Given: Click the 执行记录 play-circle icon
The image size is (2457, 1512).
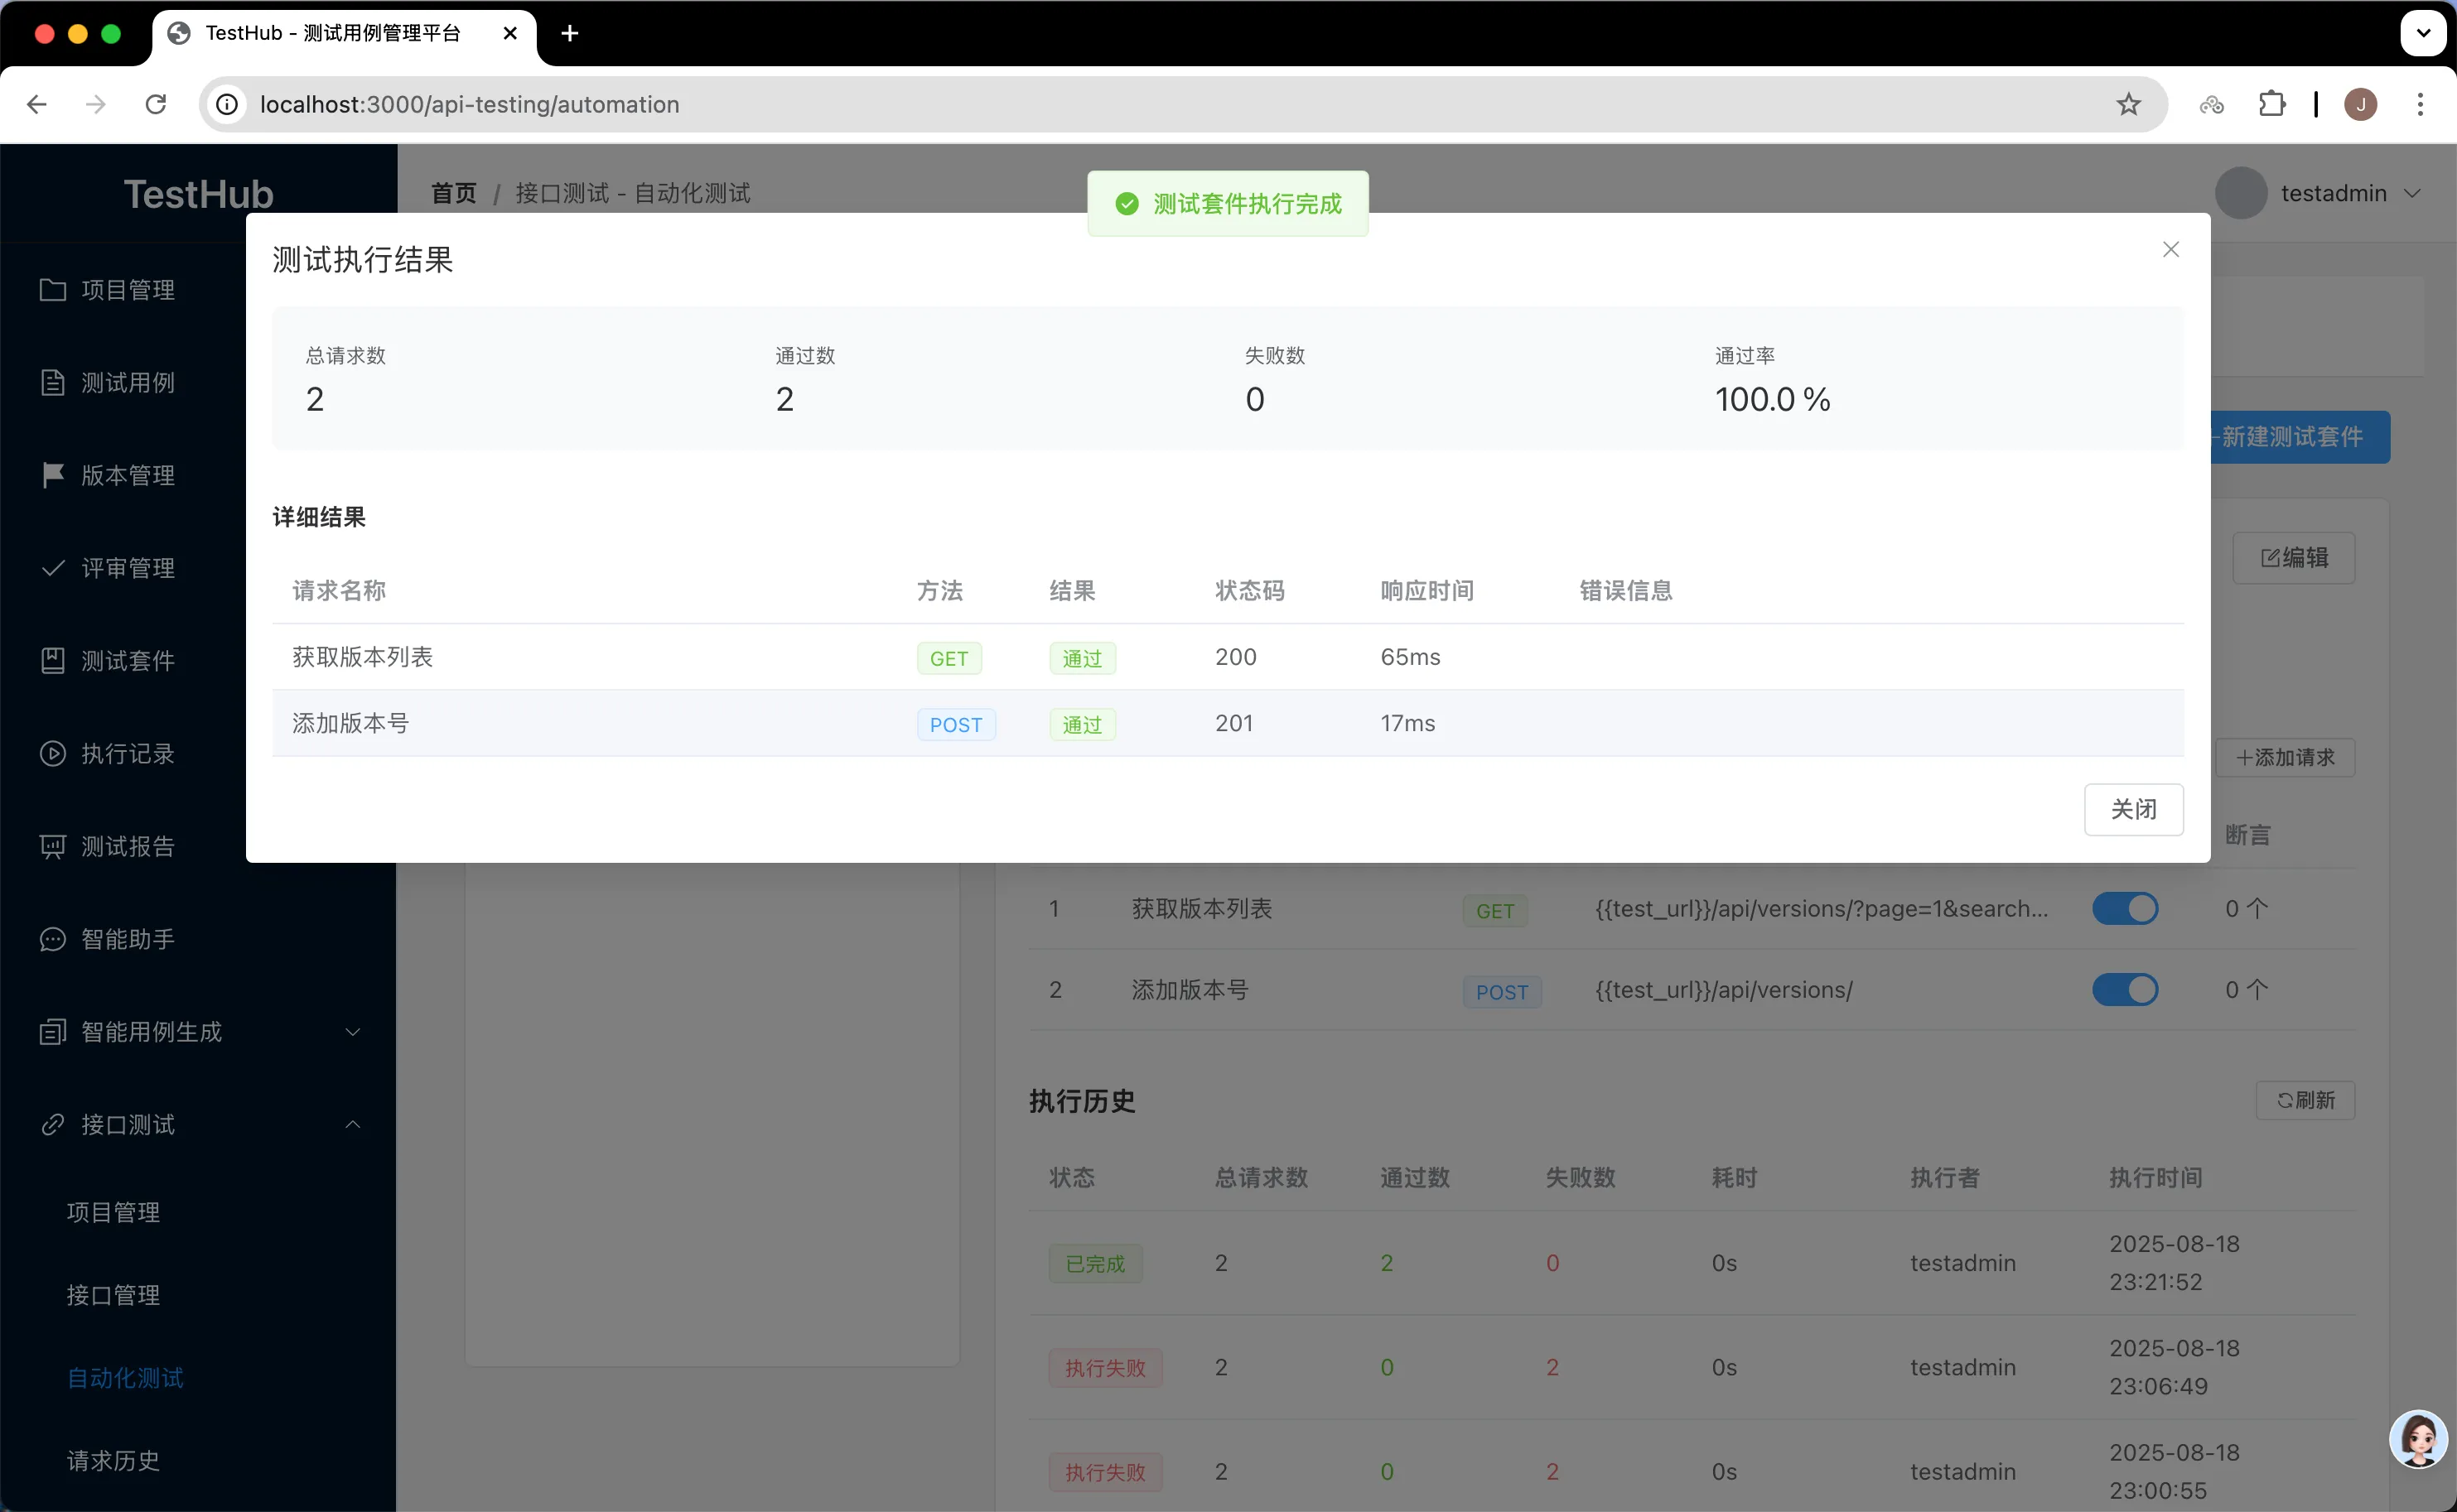Looking at the screenshot, I should [52, 753].
